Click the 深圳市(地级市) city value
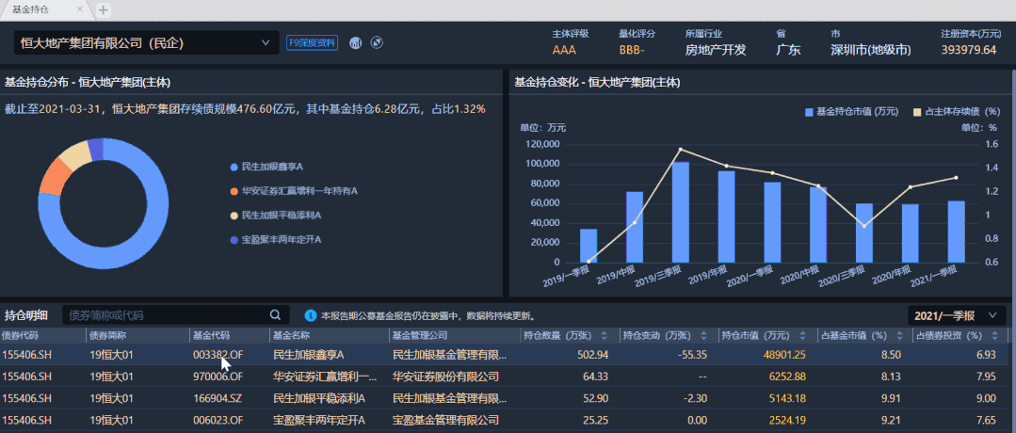The width and height of the screenshot is (1016, 433). (x=870, y=50)
